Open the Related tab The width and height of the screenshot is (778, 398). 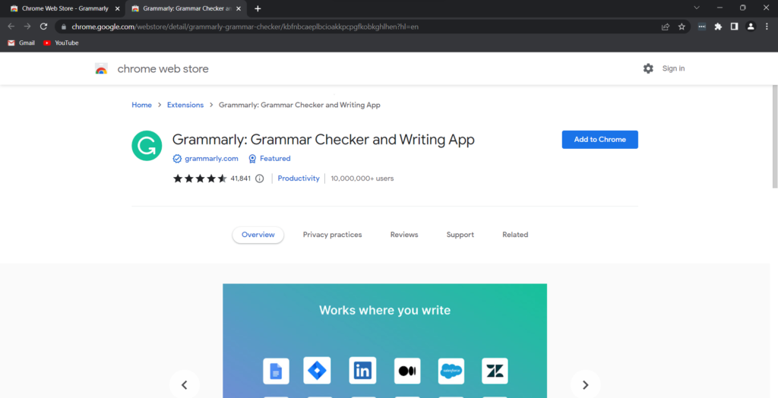(515, 235)
